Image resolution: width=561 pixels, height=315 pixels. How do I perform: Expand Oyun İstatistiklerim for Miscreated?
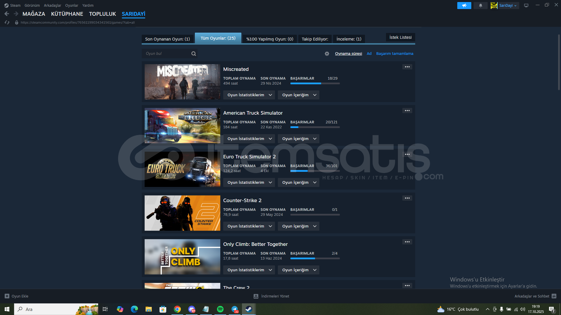tap(249, 95)
